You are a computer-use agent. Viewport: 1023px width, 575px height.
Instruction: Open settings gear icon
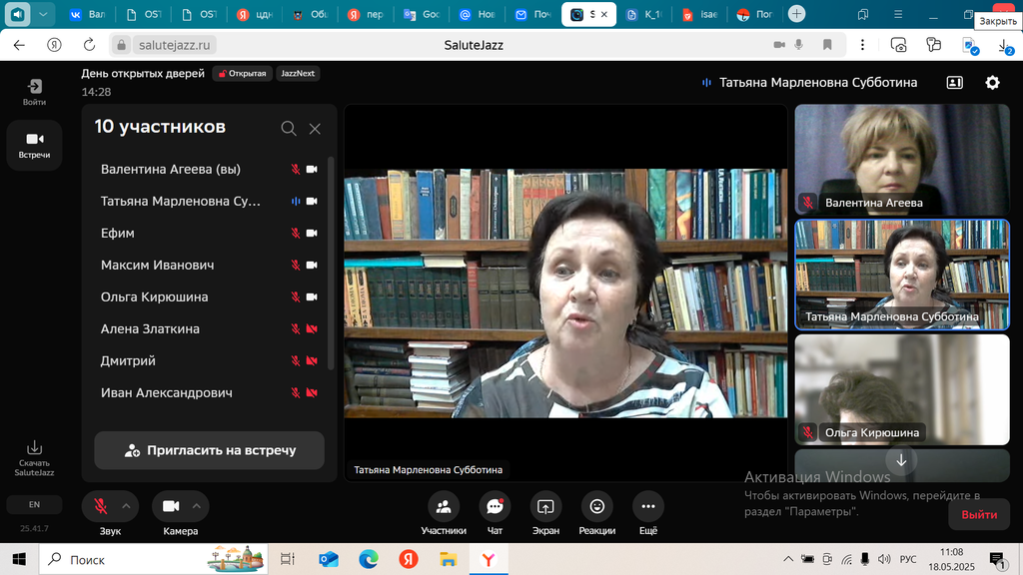(x=992, y=83)
